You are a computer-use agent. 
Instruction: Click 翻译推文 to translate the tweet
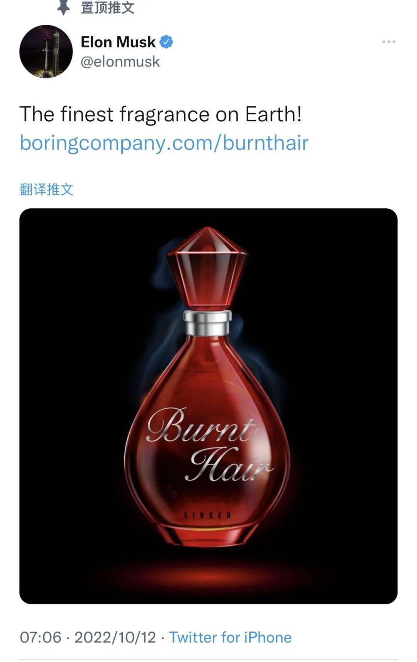pyautogui.click(x=46, y=189)
